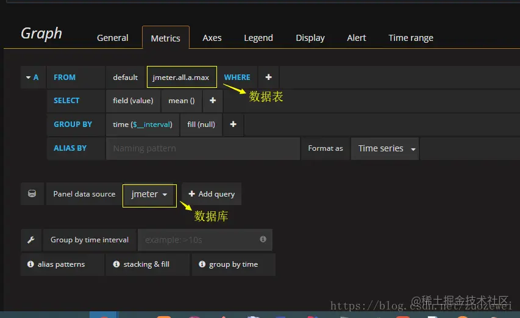Click the Add query button

point(212,194)
